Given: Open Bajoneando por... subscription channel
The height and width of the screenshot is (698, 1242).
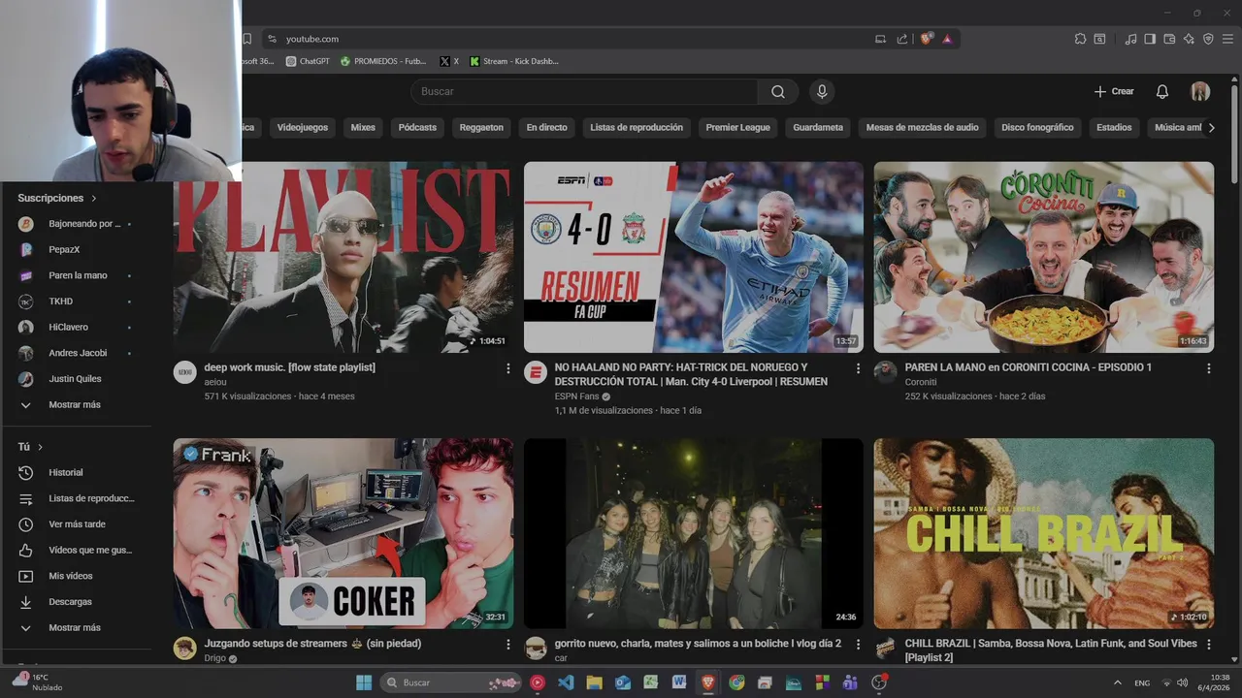Looking at the screenshot, I should pos(76,224).
